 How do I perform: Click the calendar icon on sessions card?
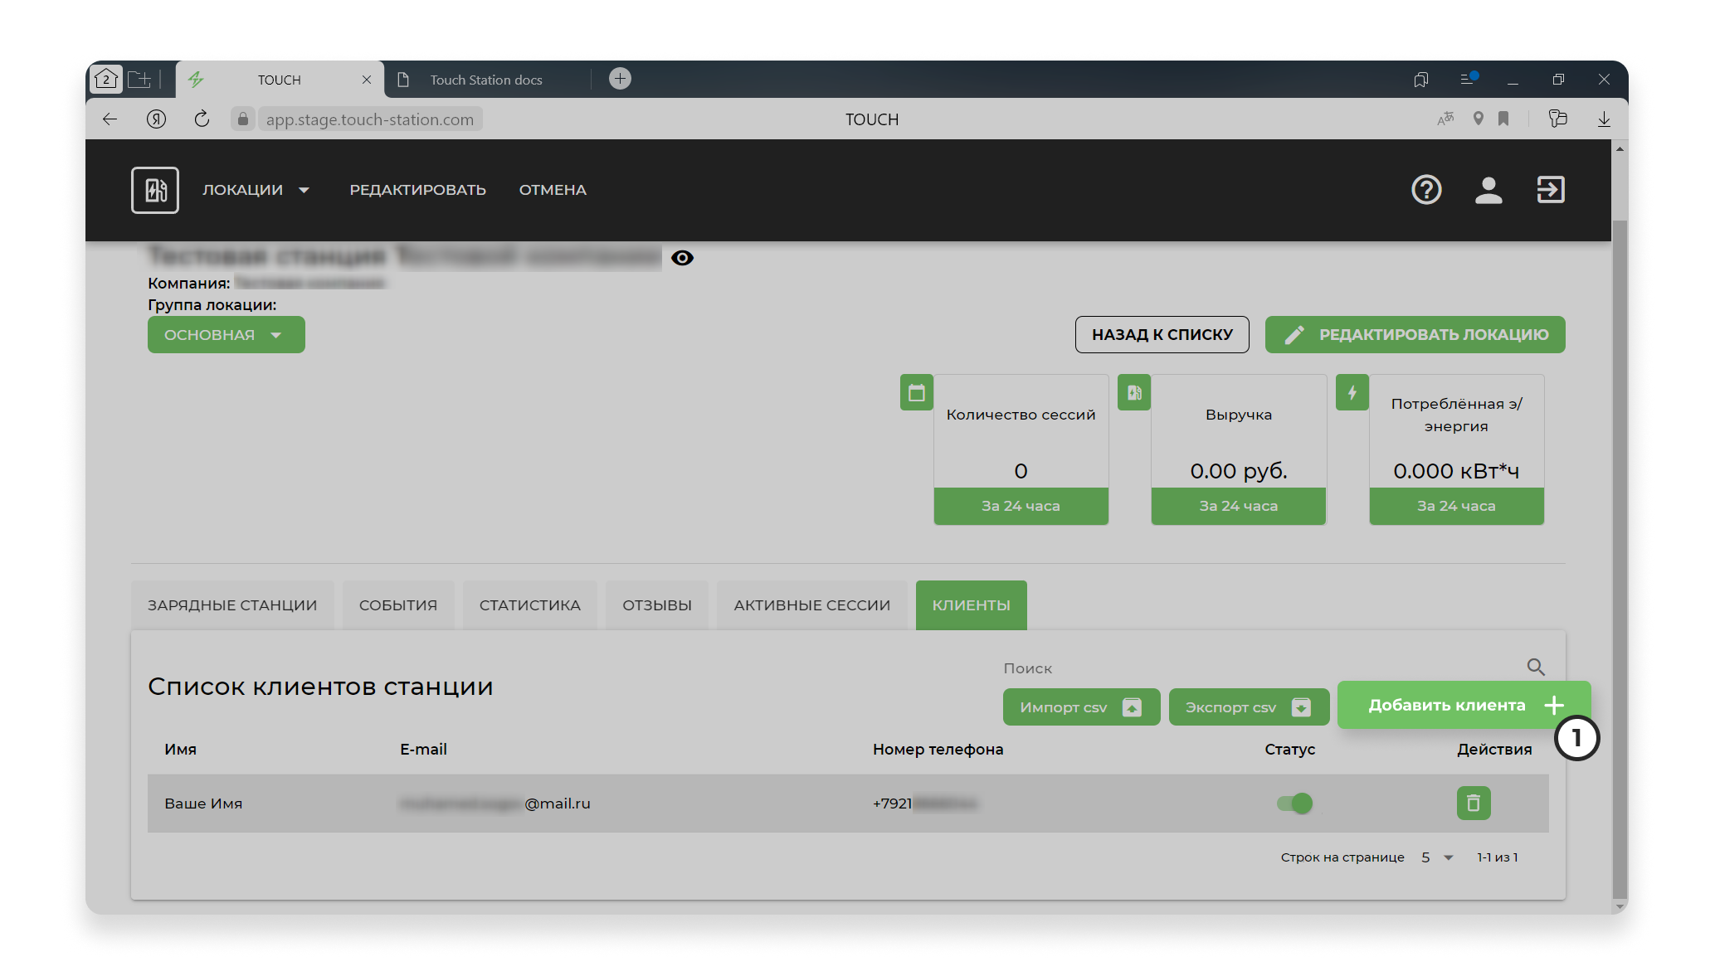[x=916, y=392]
